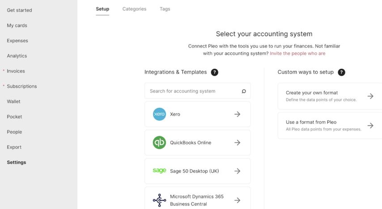Go to Export in the sidebar
Viewport: 382px width, 209px height.
[14, 147]
